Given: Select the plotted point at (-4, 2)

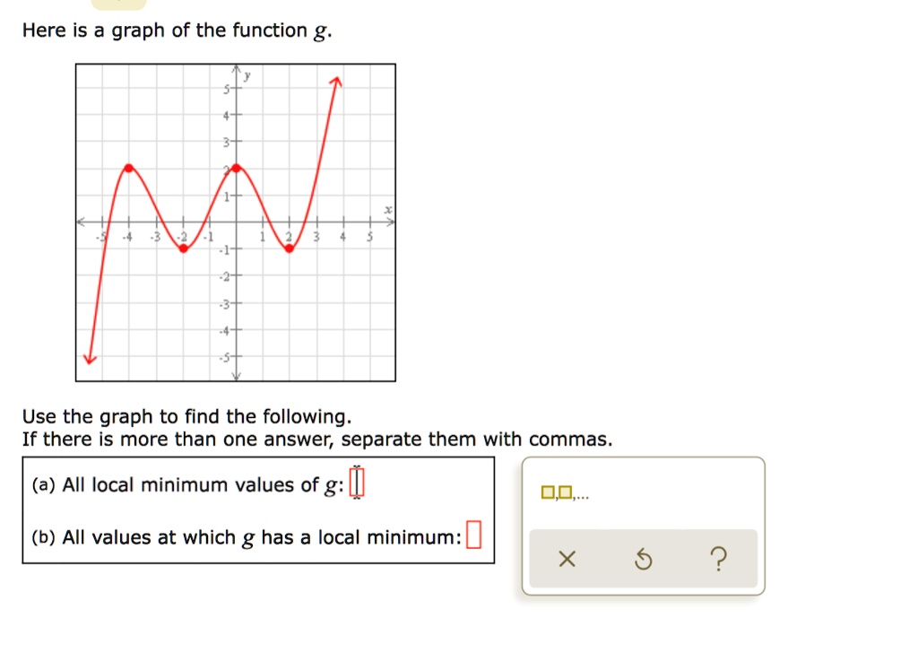Looking at the screenshot, I should (x=128, y=167).
